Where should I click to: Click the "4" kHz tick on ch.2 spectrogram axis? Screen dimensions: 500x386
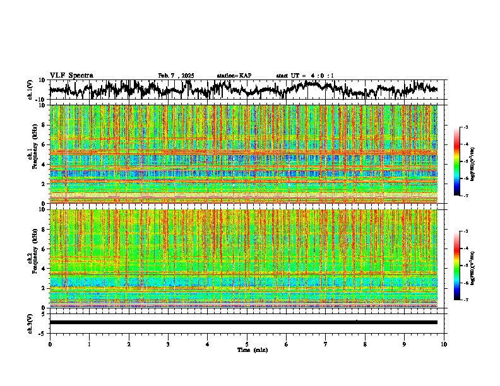point(44,269)
